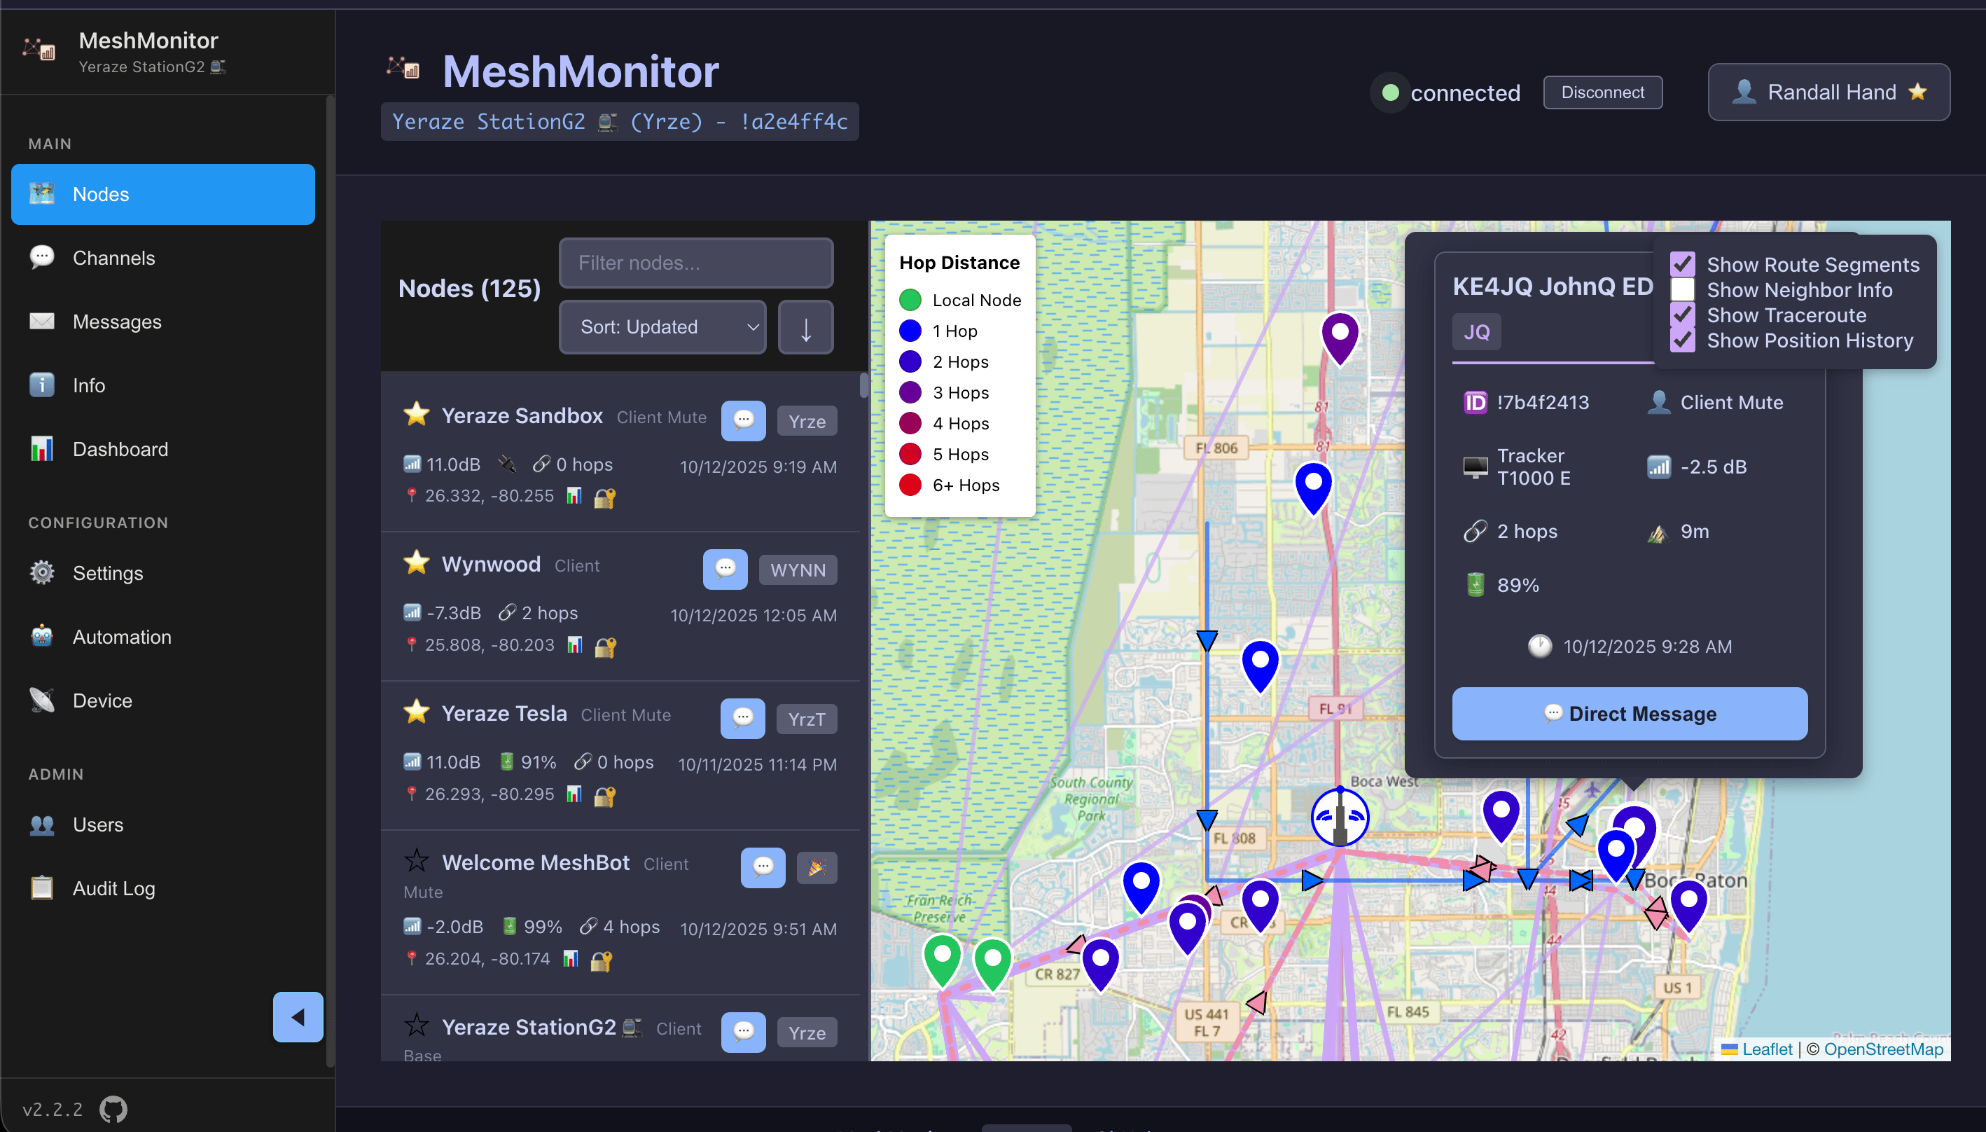Switch to the Nodes section in sidebar
The width and height of the screenshot is (1986, 1132).
[102, 193]
